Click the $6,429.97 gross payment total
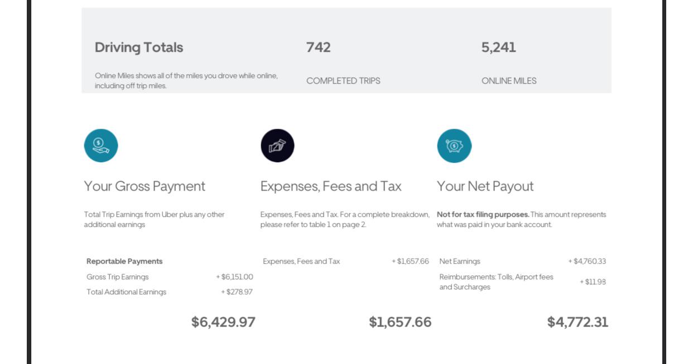The image size is (693, 364). click(223, 322)
